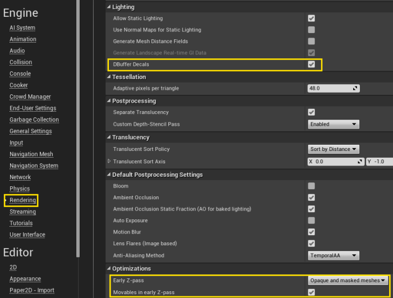
Task: Open the Rendering settings category
Action: pyautogui.click(x=22, y=200)
